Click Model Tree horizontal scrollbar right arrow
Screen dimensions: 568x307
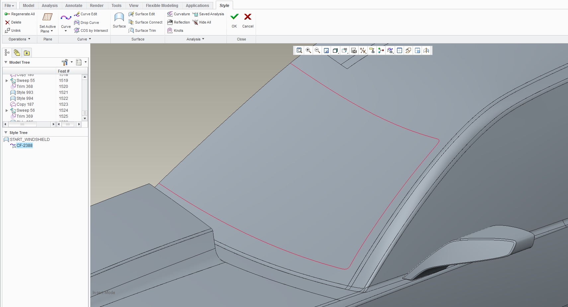tap(53, 124)
